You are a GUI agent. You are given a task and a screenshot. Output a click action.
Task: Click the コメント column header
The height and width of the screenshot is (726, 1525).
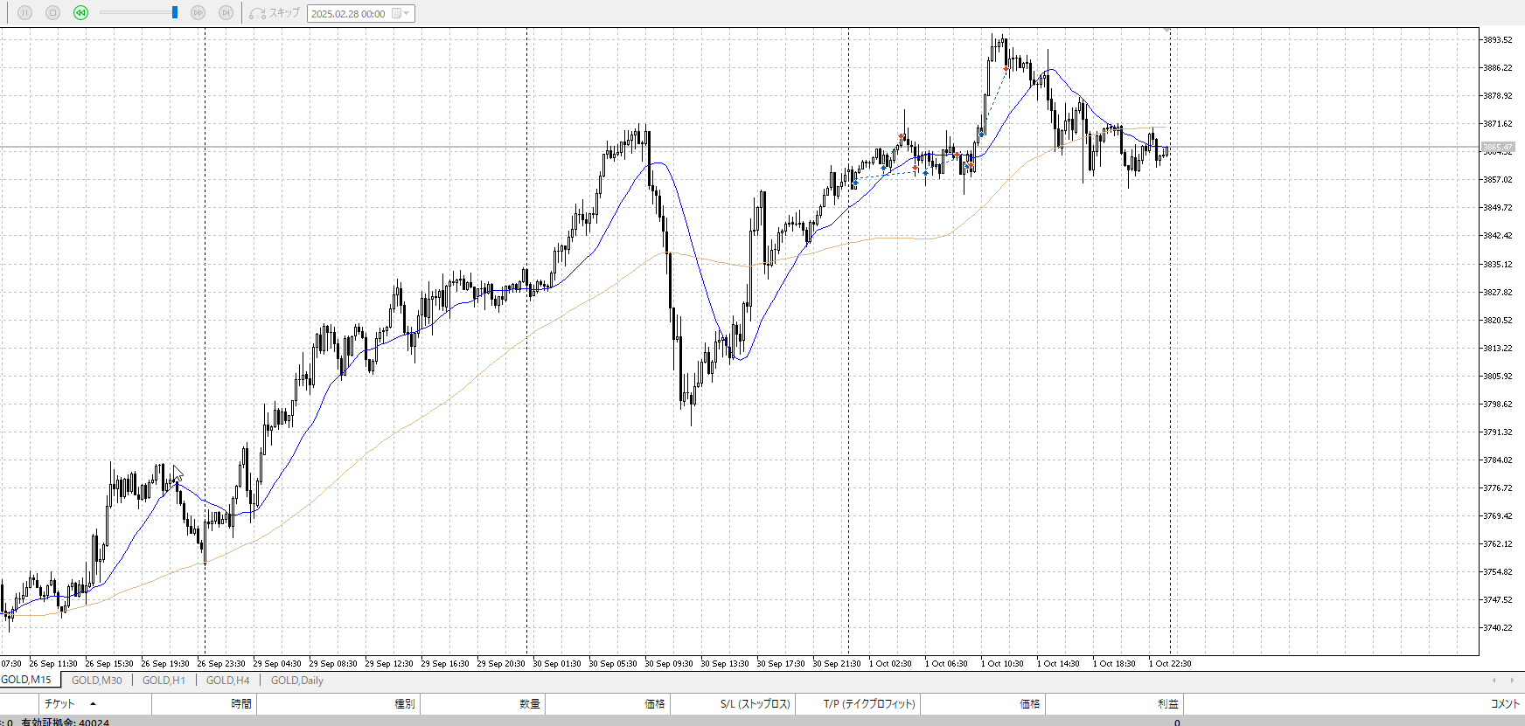click(1504, 703)
